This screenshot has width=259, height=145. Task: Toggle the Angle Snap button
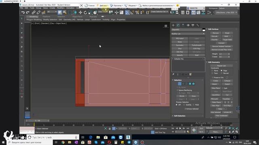click(x=132, y=12)
